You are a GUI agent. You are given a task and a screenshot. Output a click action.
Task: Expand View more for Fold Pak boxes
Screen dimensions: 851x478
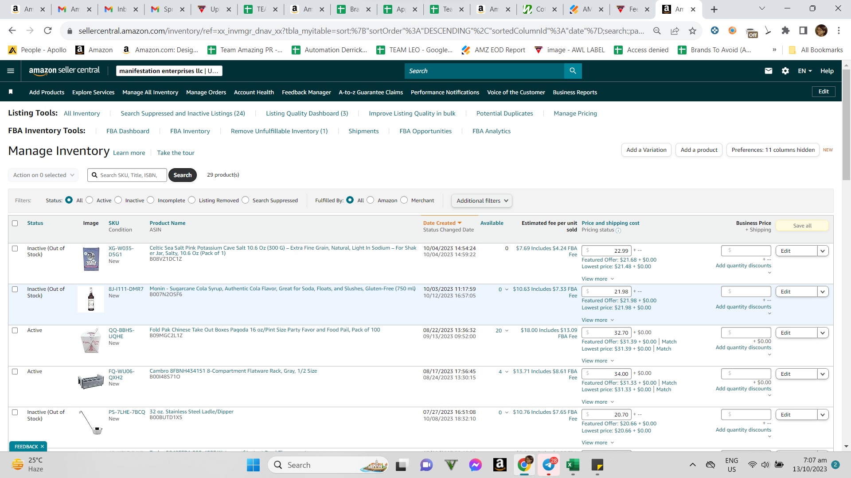tap(597, 361)
